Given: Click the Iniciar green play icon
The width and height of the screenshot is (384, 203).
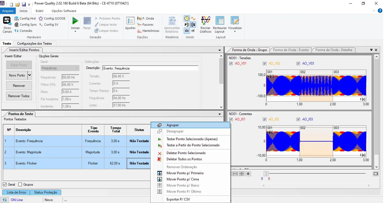Looking at the screenshot, I should click(x=75, y=21).
